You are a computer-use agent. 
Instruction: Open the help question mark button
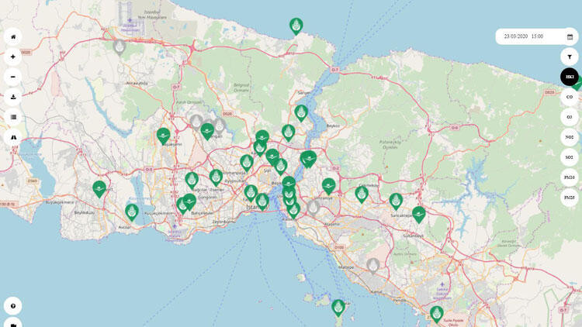[x=12, y=305]
